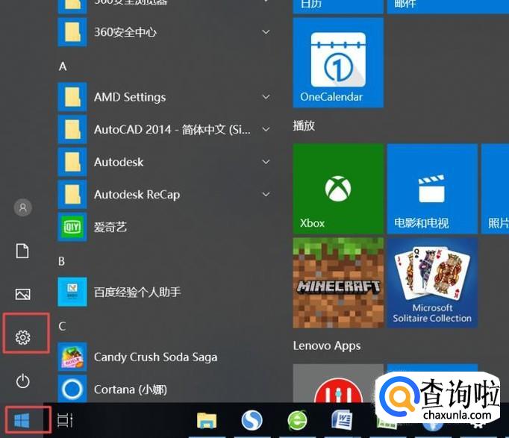Open the 电影和电视 tile

(x=431, y=189)
